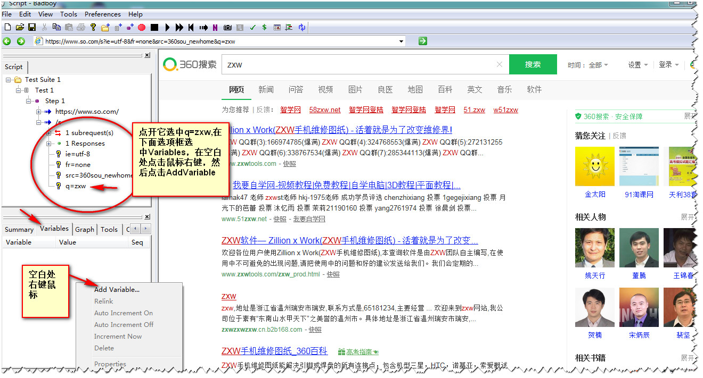Click the timeline chart toolbar icon
This screenshot has height=378, width=703.
[289, 27]
